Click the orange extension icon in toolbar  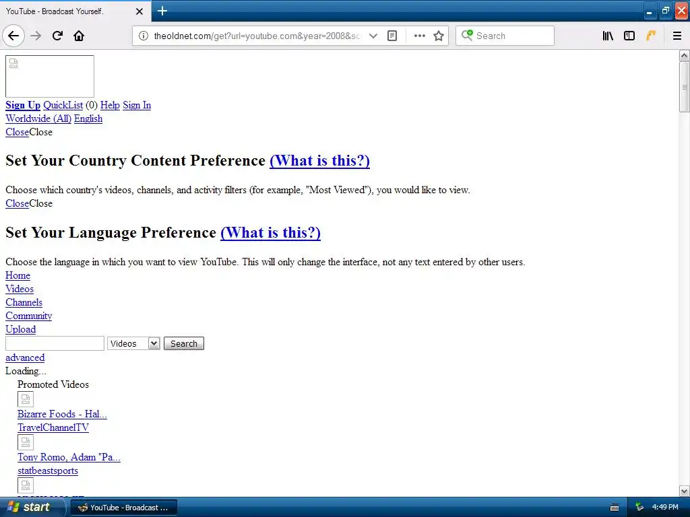[x=651, y=36]
